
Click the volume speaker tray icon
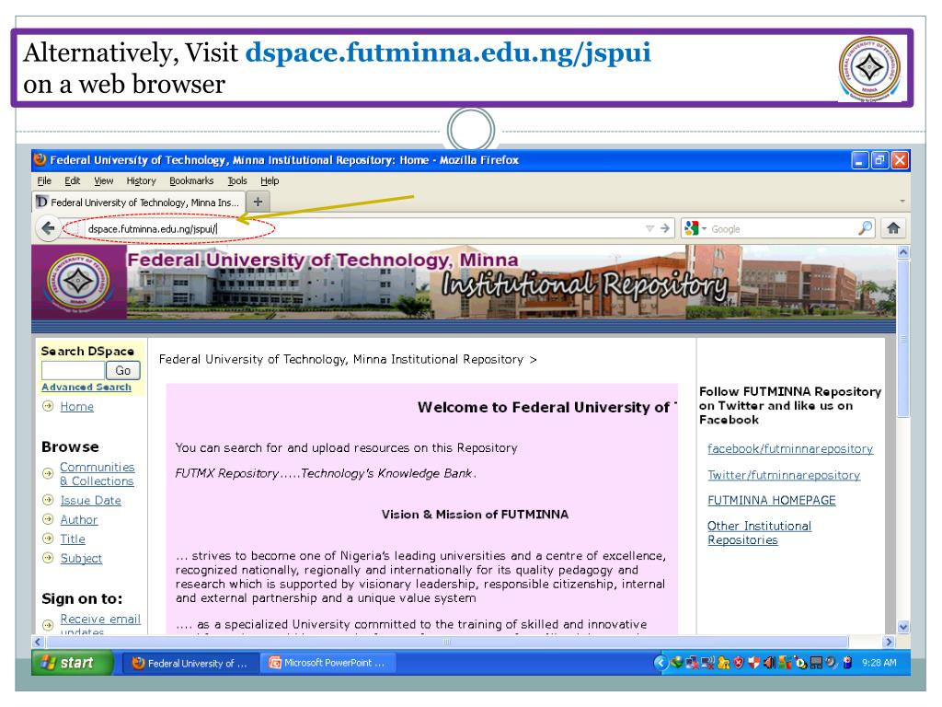[769, 663]
